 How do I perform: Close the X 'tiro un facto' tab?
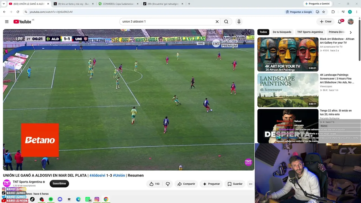click(x=93, y=4)
